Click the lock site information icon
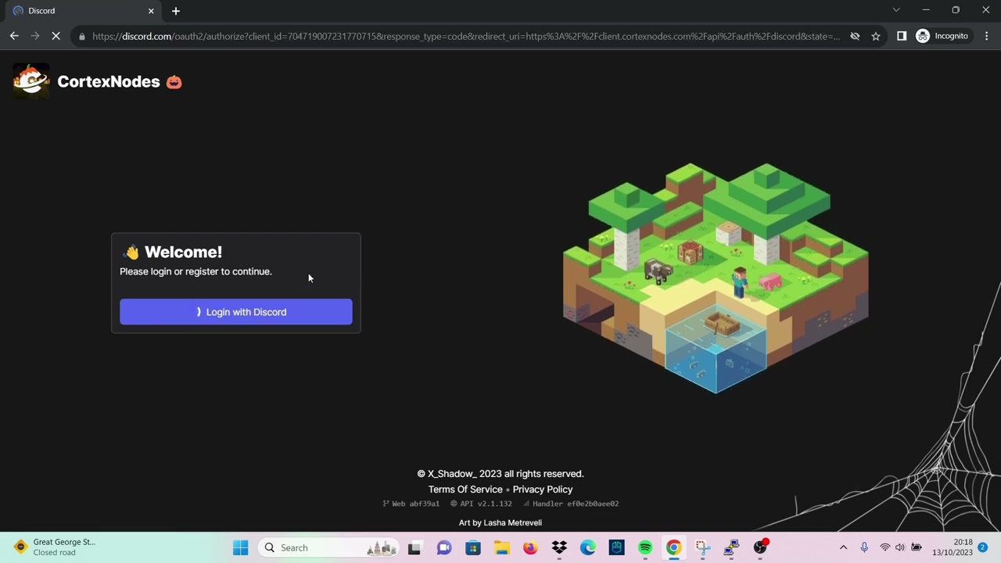Viewport: 1001px width, 563px height. [x=82, y=36]
